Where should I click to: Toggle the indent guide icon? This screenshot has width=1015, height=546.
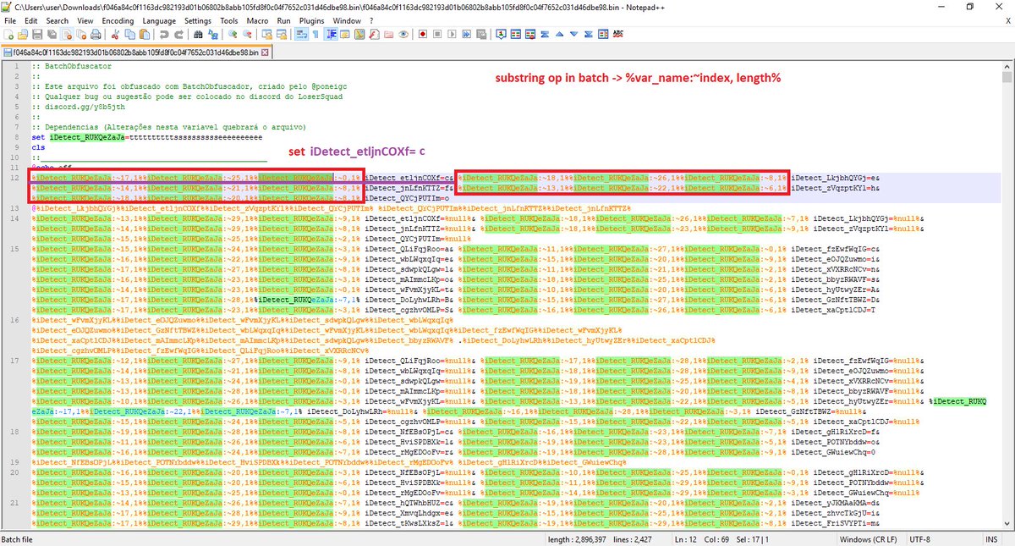click(331, 35)
